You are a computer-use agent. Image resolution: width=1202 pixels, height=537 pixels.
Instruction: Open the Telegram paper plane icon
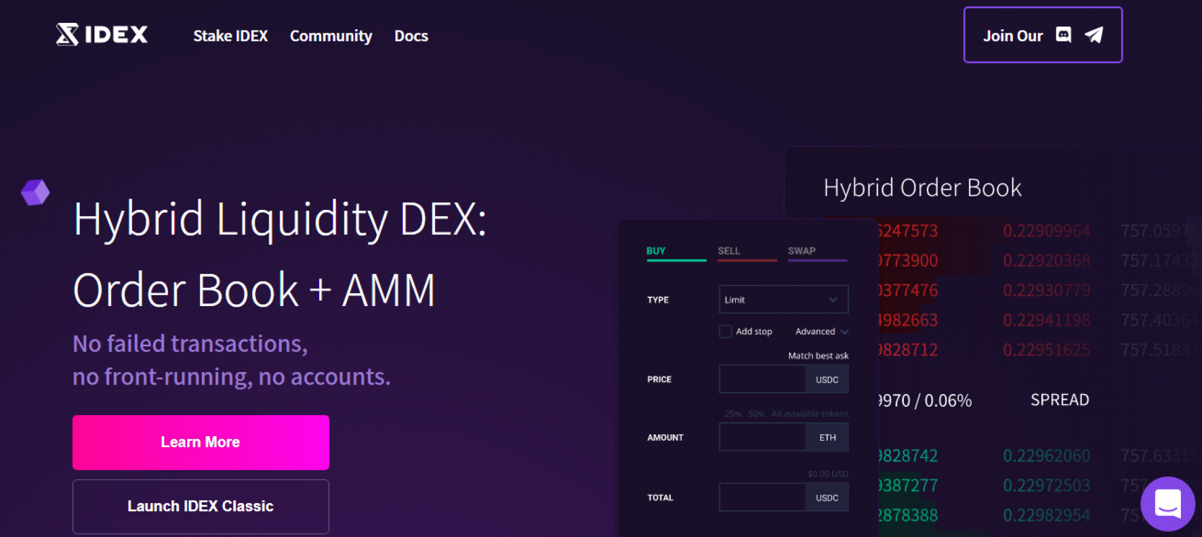click(x=1093, y=35)
